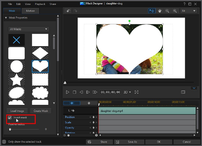Select the rounded rectangle mask thumbnail
The width and height of the screenshot is (202, 146).
tap(17, 53)
